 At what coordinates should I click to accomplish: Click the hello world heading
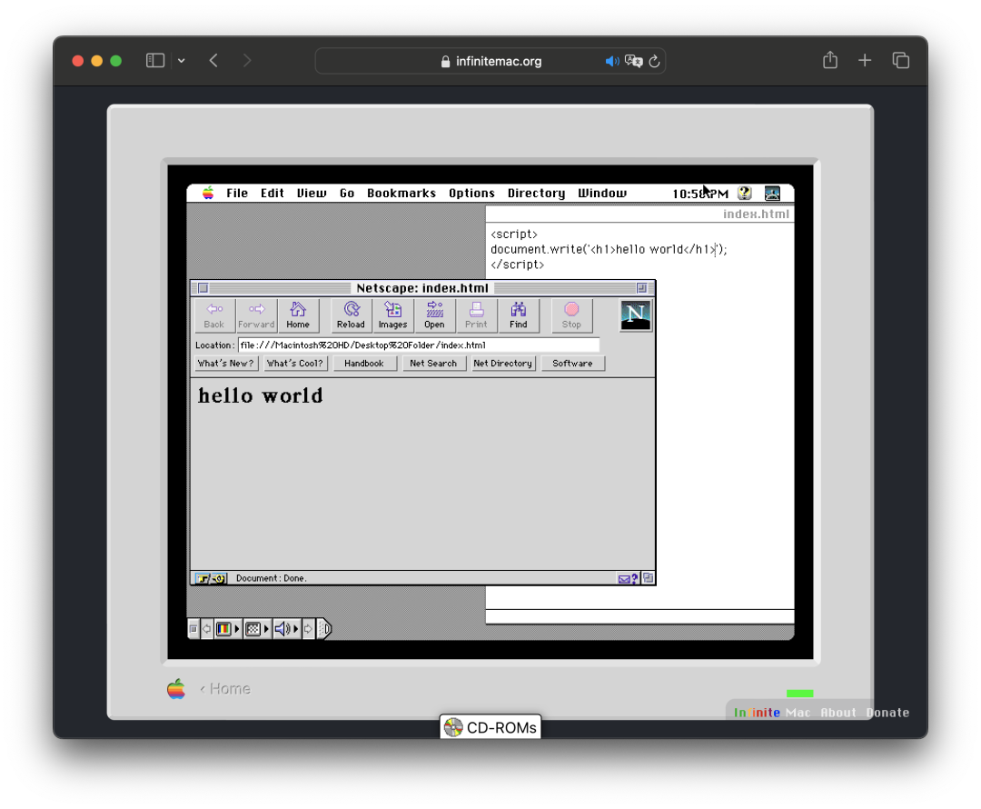[x=261, y=395]
